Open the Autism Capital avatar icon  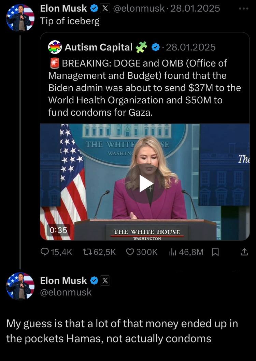pyautogui.click(x=55, y=47)
